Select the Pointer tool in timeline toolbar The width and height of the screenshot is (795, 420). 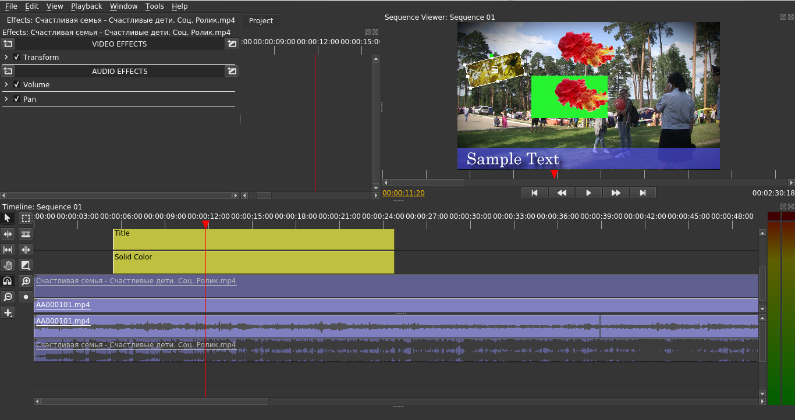coord(8,218)
